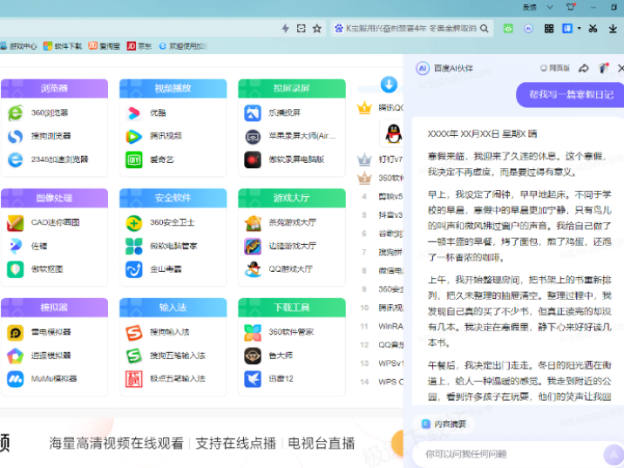Select the 视频播放 category header
The height and width of the screenshot is (468, 624).
(173, 88)
